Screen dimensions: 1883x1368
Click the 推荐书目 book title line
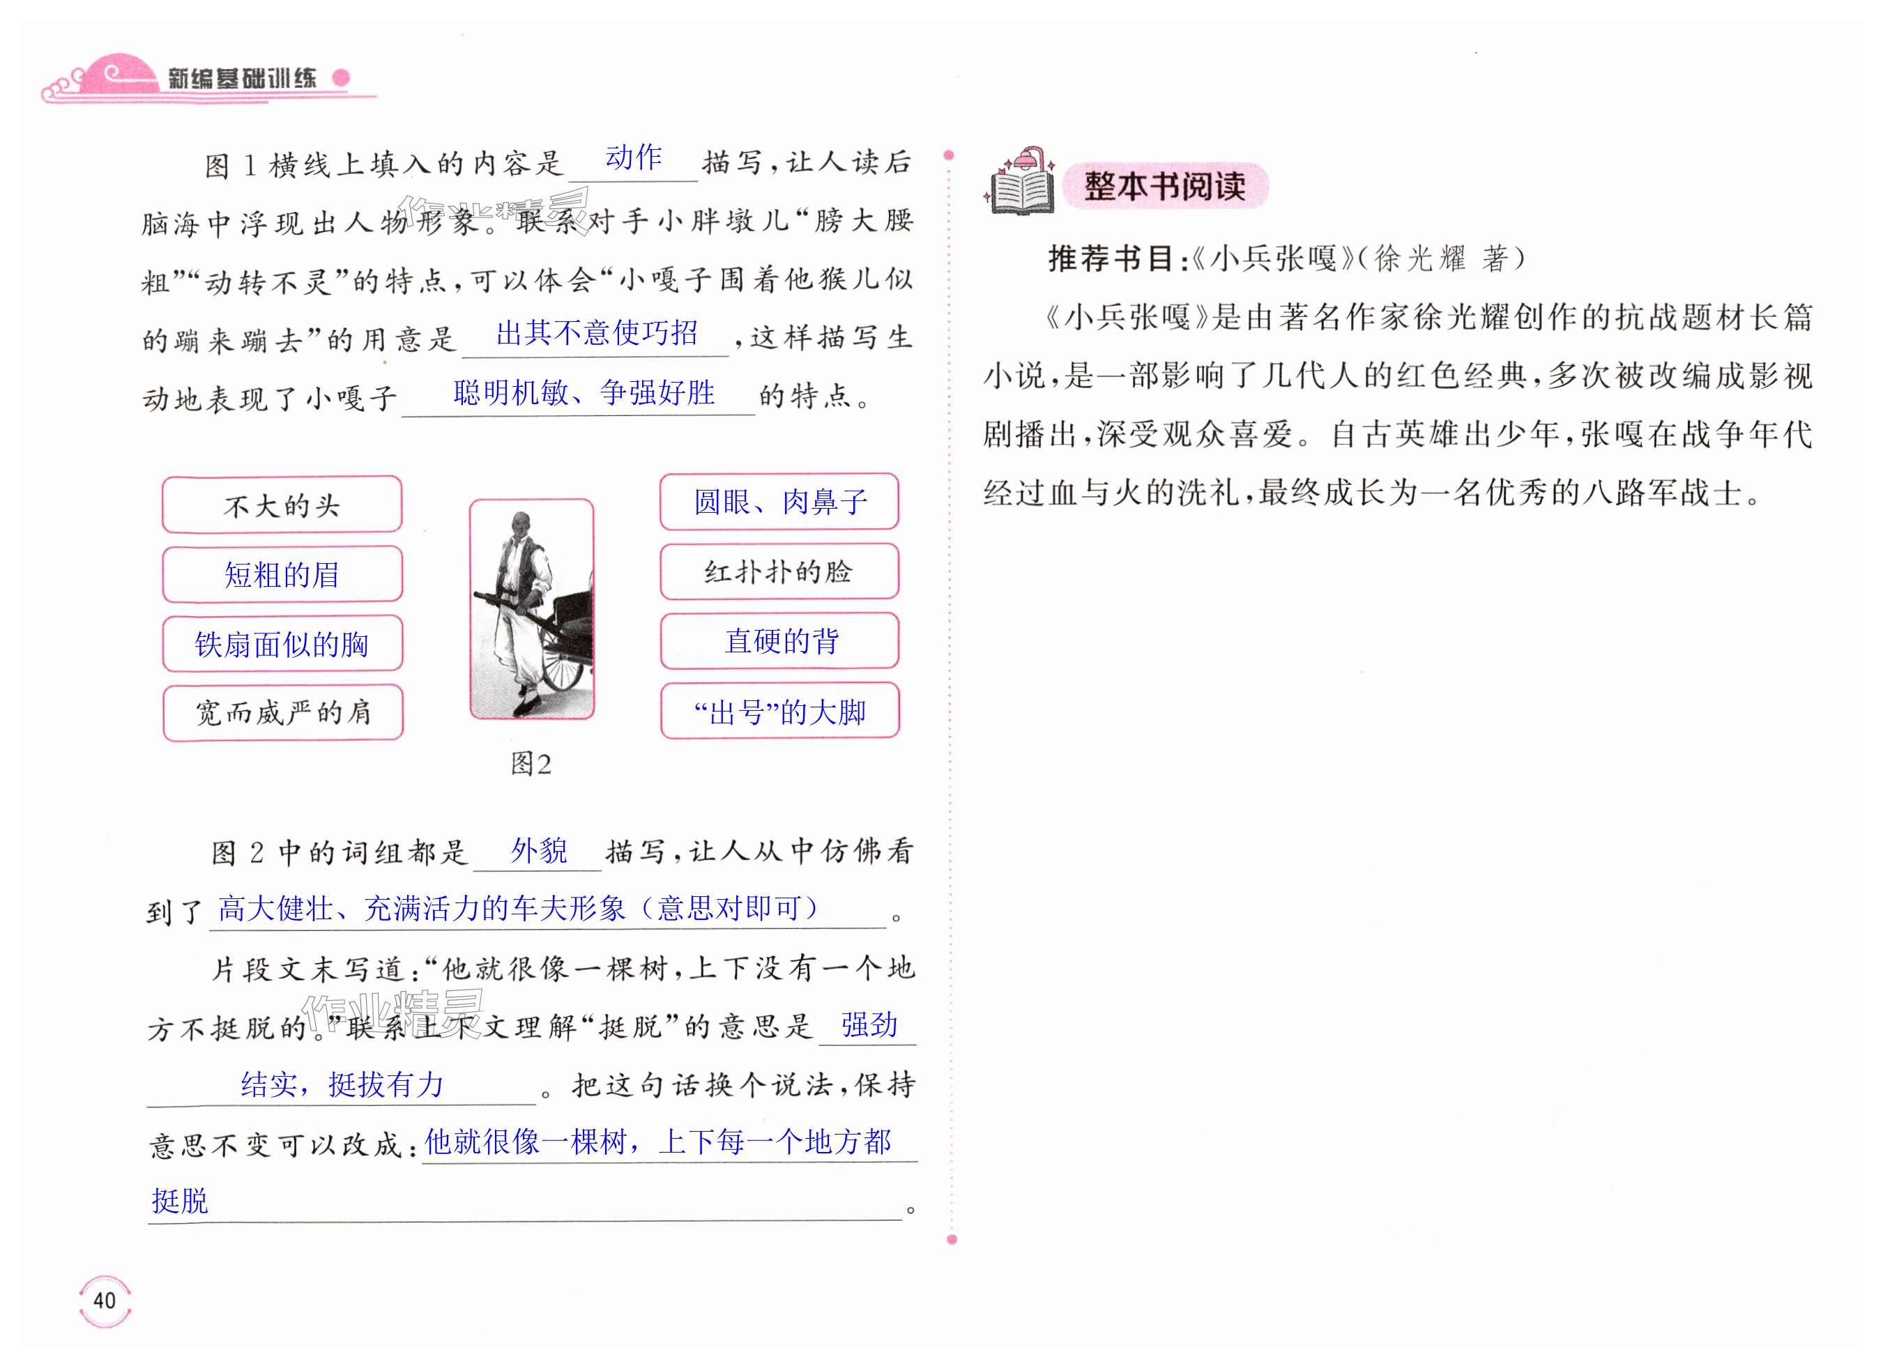1286,259
